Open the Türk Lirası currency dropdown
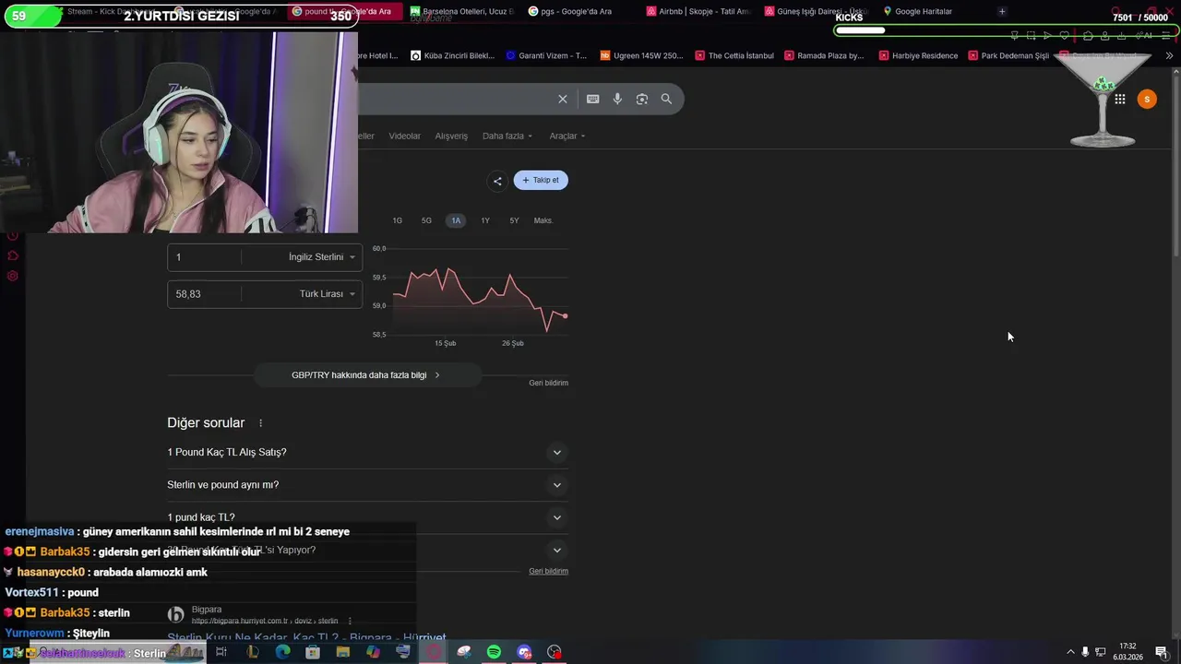Screen dimensions: 1181x664 327,294
